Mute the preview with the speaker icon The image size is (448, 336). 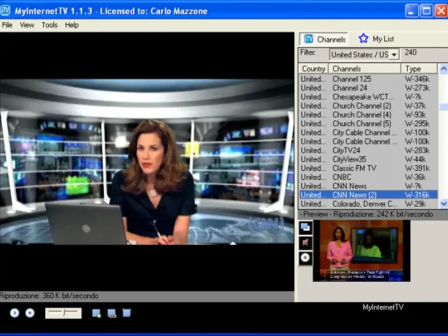tap(305, 243)
